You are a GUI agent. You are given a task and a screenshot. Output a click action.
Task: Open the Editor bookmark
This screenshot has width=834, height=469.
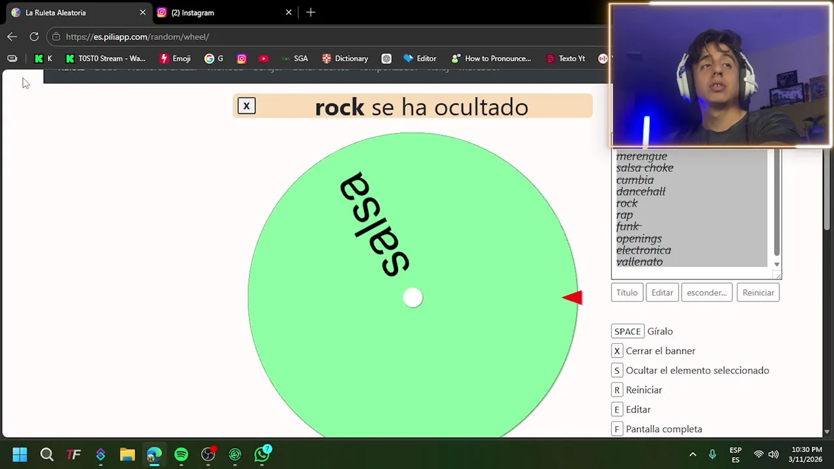(x=420, y=59)
